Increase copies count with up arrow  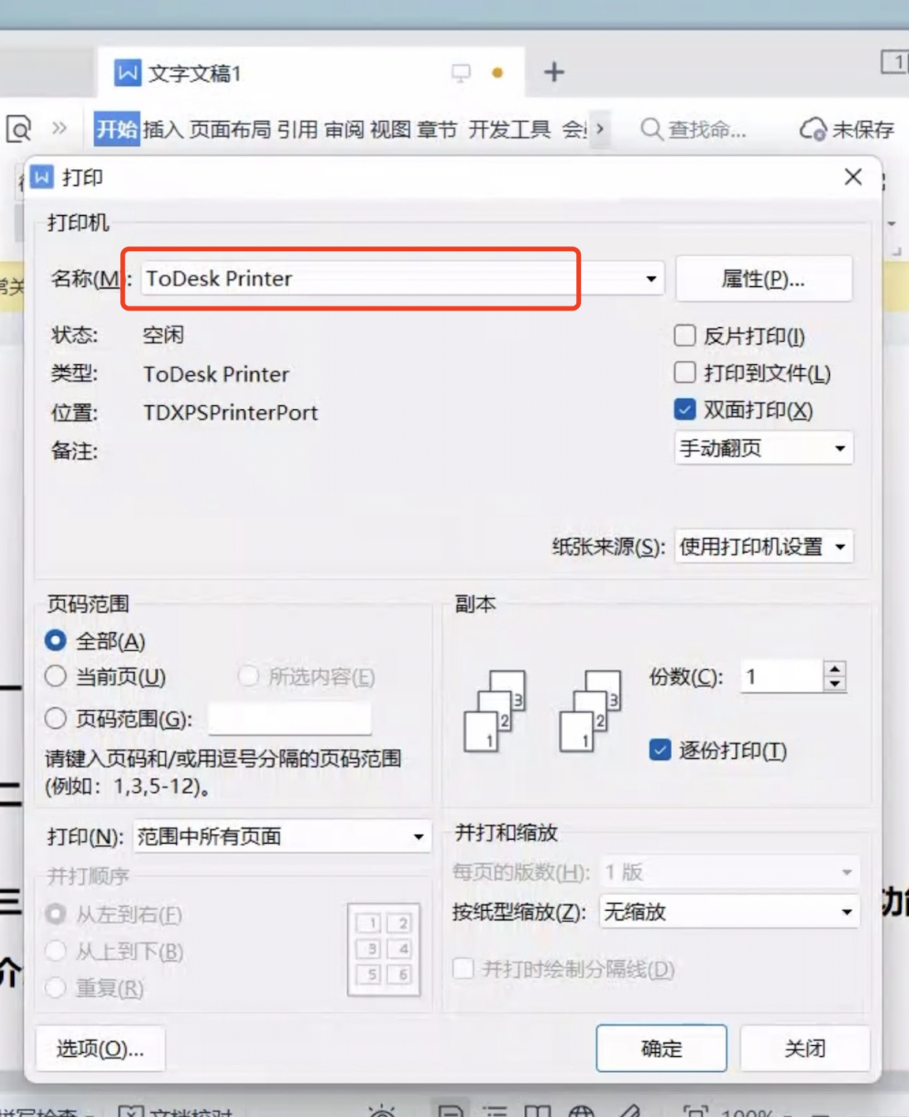[835, 668]
